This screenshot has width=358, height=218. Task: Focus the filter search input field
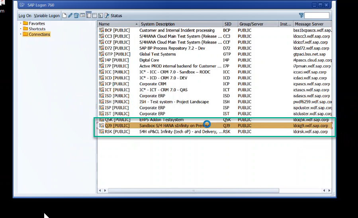(x=317, y=15)
